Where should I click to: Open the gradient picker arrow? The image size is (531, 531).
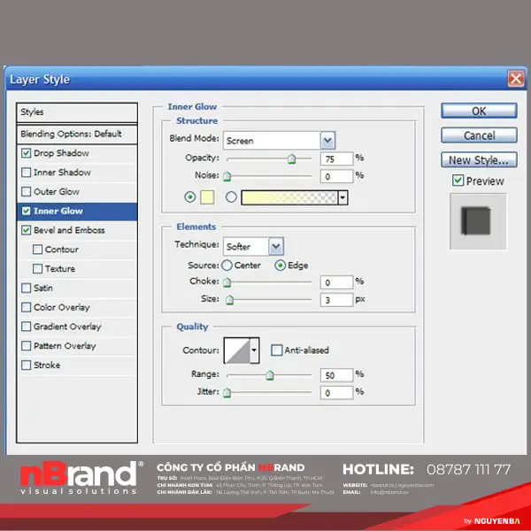[x=342, y=197]
